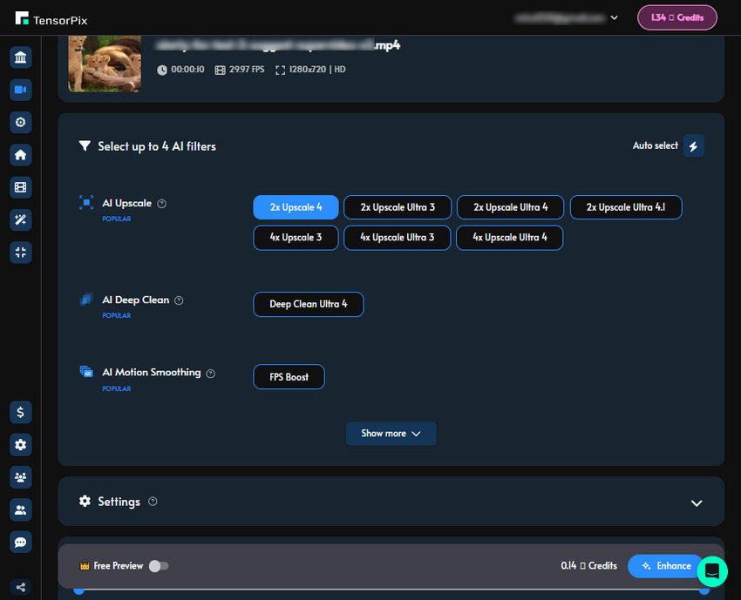Click the compress arrows sidebar icon
Viewport: 741px width, 600px height.
point(20,252)
